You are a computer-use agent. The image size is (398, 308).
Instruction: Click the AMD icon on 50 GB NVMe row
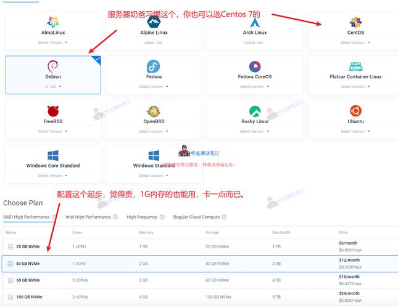point(10,264)
